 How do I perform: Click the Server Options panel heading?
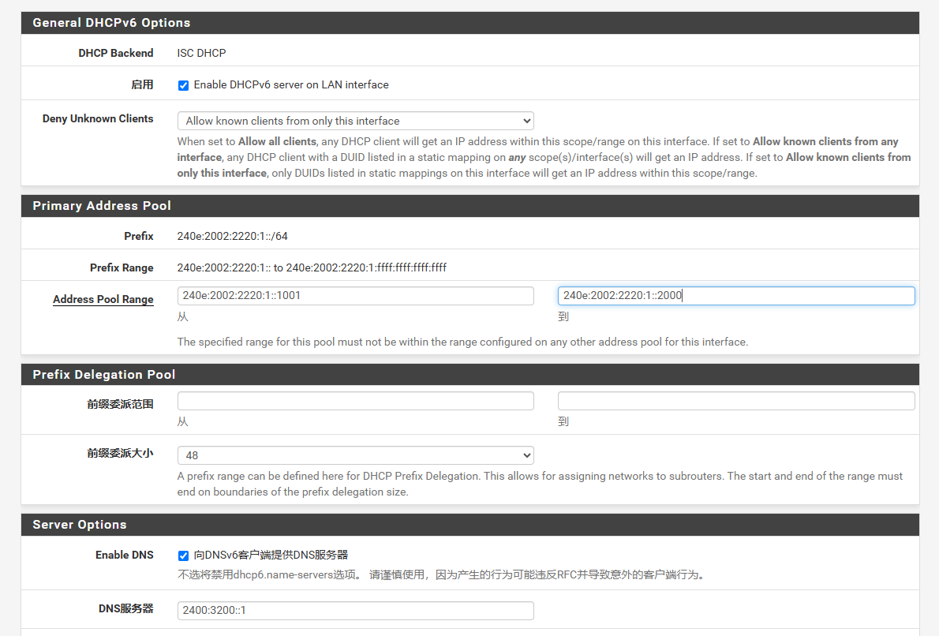[79, 525]
